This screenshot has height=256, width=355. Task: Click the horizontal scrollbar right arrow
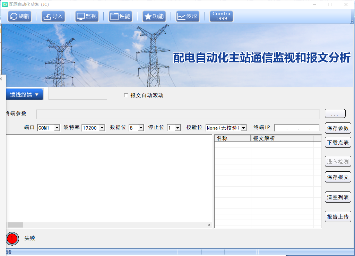tap(209, 225)
